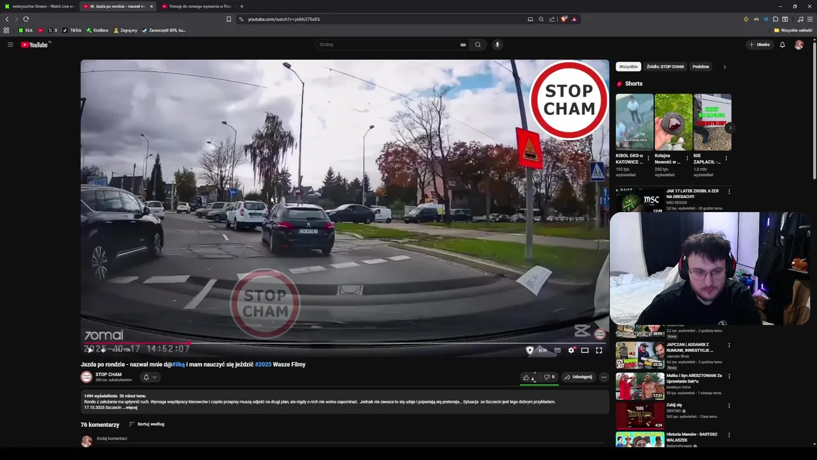Enter fullscreen on the video
The height and width of the screenshot is (460, 817).
[x=599, y=350]
